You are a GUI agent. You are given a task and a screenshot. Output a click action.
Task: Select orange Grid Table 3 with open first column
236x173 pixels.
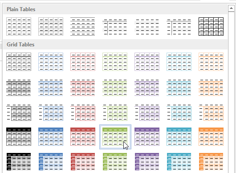tap(211, 112)
